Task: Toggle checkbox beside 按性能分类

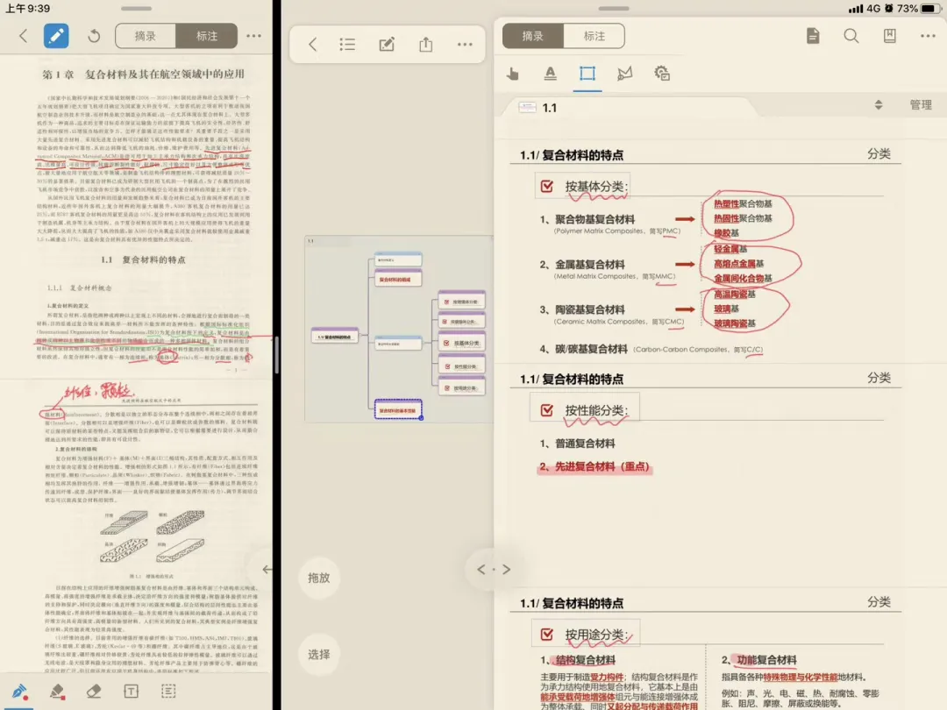Action: tap(547, 410)
